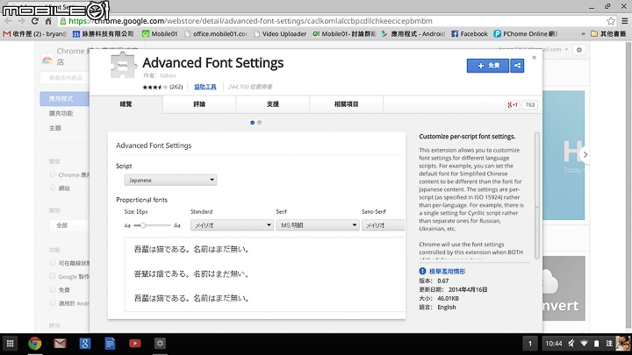Open Sans-Serif font dropdown

pos(383,225)
